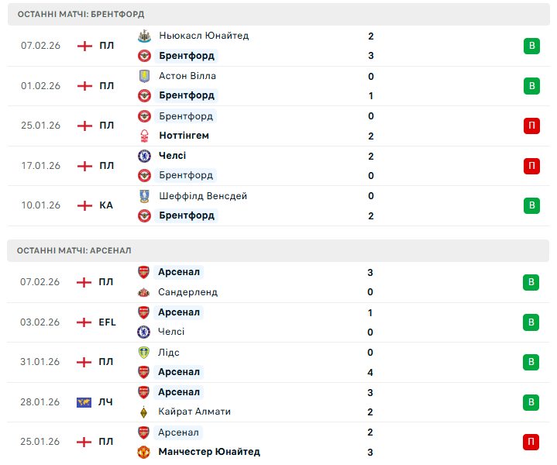Image resolution: width=557 pixels, height=465 pixels.
Task: Click the Champions League icon on 28.01.26 row
Action: tap(84, 401)
